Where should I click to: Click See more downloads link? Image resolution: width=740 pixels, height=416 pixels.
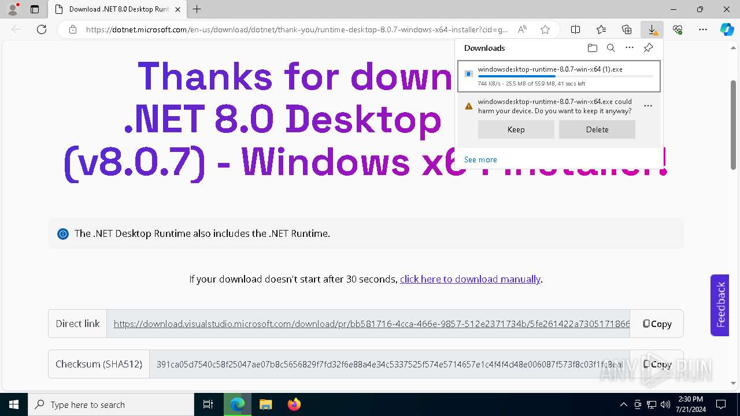point(480,159)
